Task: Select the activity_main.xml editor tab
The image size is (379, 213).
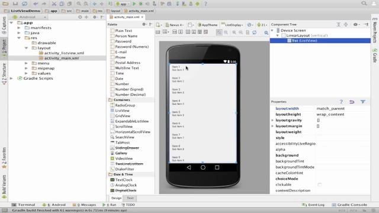Action: [x=126, y=17]
